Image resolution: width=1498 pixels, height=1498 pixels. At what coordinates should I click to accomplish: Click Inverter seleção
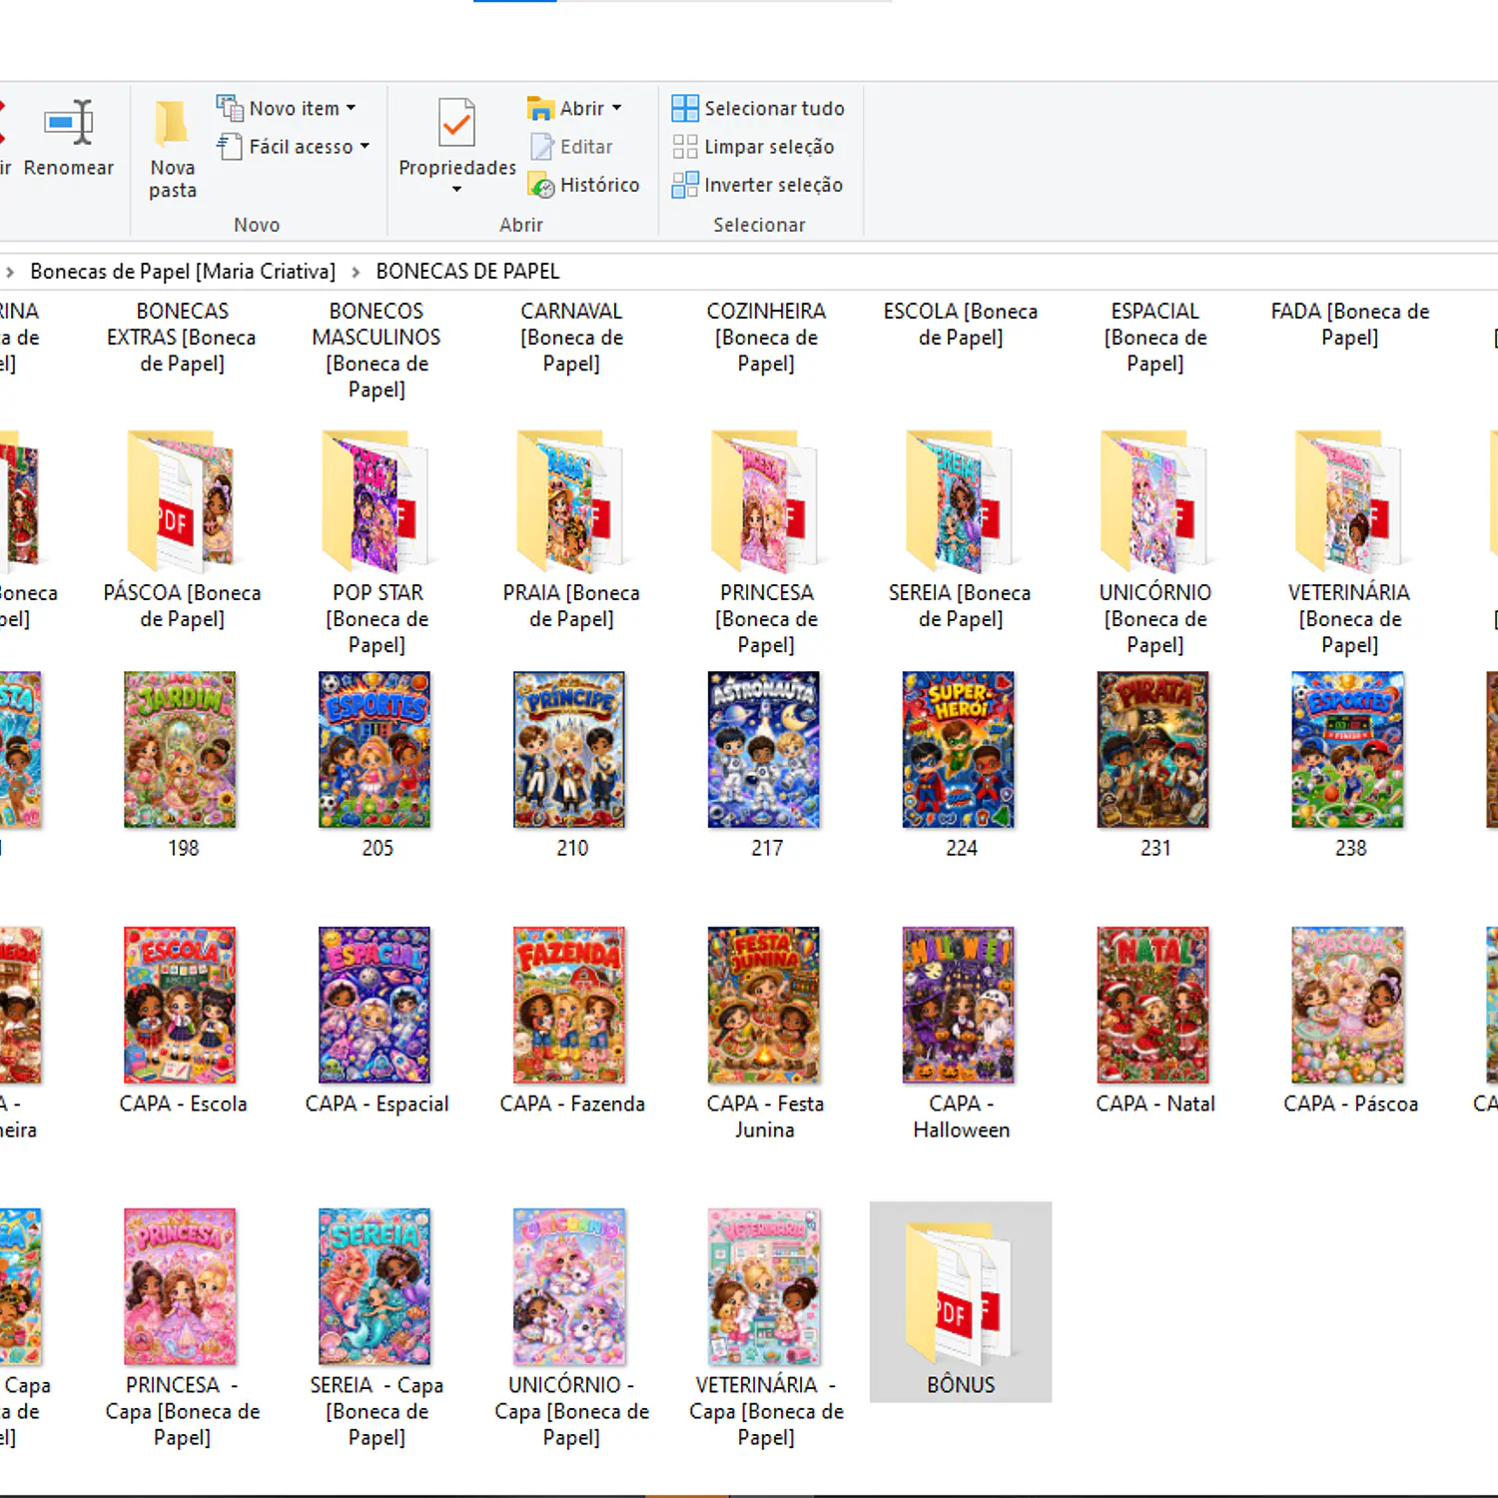(x=757, y=185)
